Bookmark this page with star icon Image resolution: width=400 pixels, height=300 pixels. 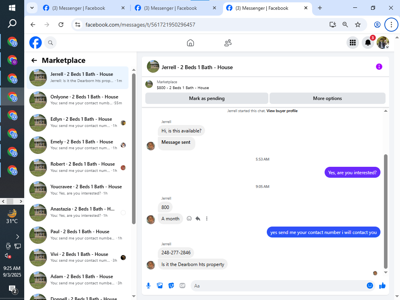coord(358,25)
